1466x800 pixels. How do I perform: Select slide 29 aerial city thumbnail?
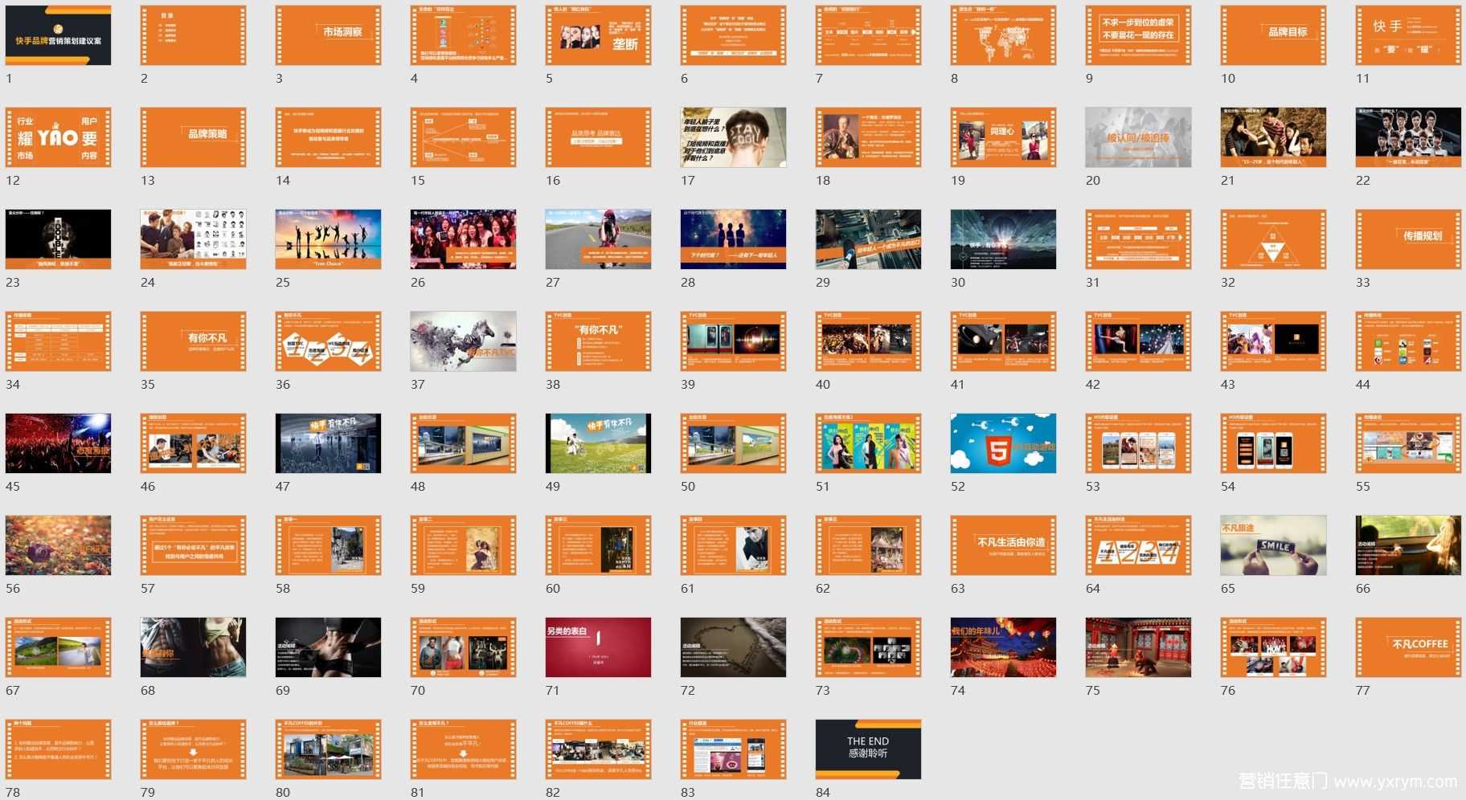click(x=868, y=239)
